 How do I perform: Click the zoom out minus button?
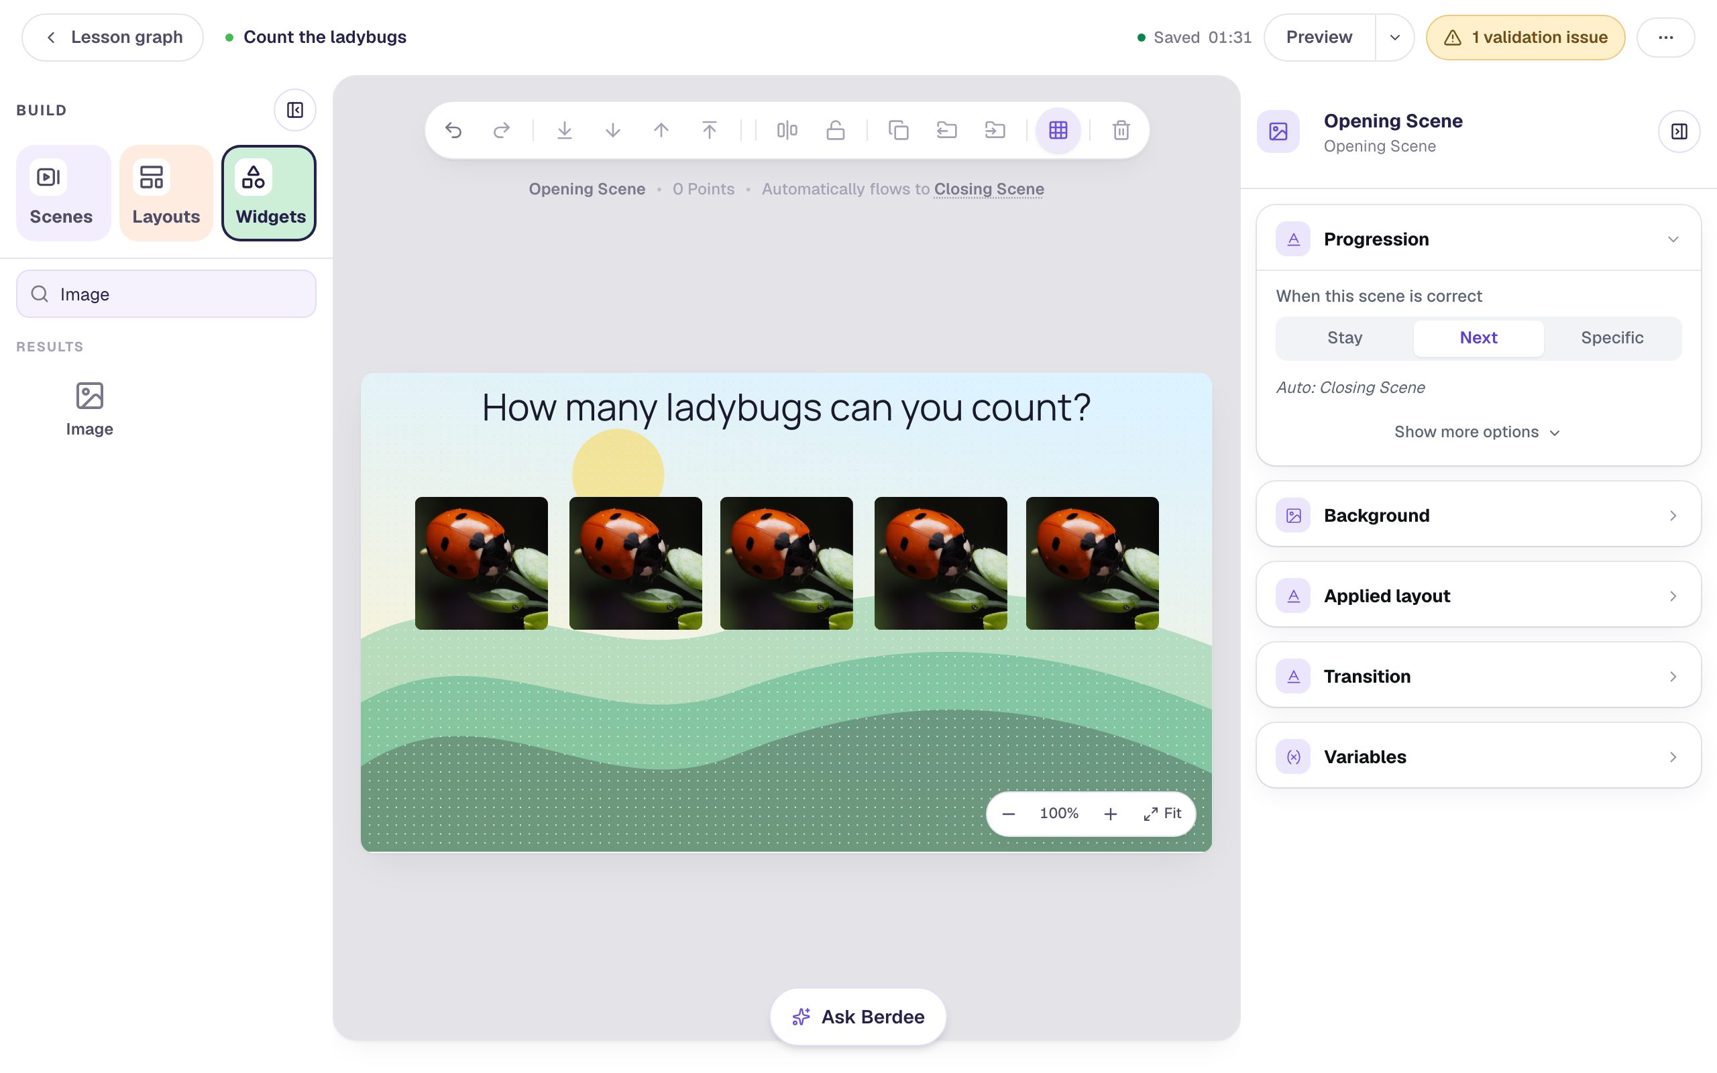pos(1008,814)
